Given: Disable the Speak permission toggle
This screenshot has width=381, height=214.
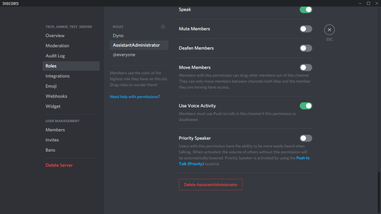Looking at the screenshot, I should click(x=306, y=10).
